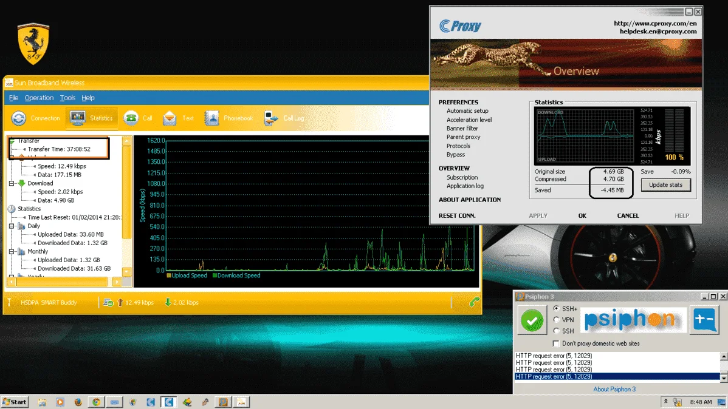Click the CProxy logo
The width and height of the screenshot is (728, 409).
(x=460, y=26)
